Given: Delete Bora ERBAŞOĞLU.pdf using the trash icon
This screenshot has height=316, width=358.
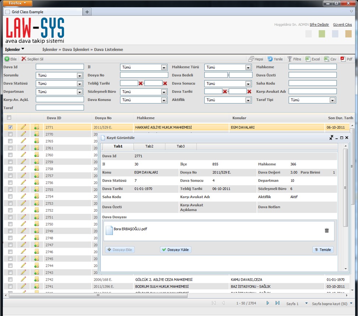Looking at the screenshot, I should pos(327,231).
